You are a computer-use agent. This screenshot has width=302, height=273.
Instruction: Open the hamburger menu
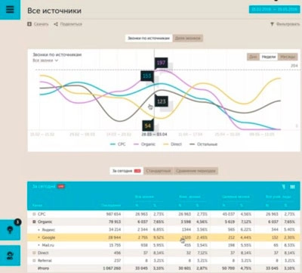(10, 9)
